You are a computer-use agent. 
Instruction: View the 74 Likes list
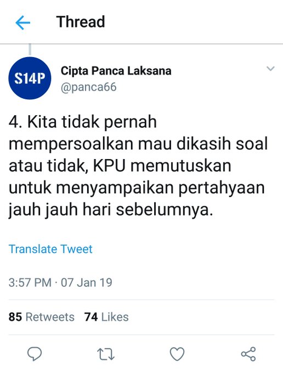point(106,317)
